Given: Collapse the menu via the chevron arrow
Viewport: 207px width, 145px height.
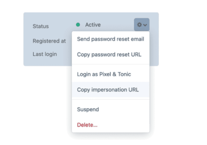Looking at the screenshot, I should [145, 25].
